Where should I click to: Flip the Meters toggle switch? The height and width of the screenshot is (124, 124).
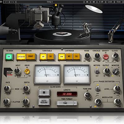click(x=97, y=71)
